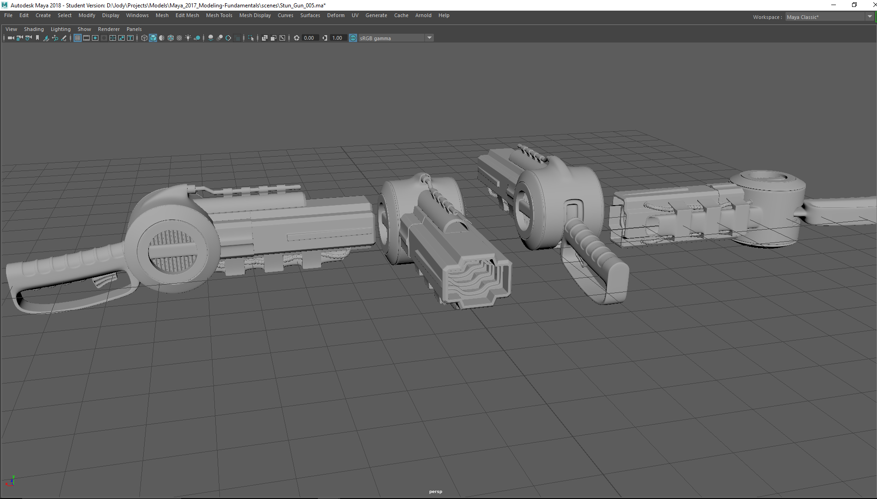Image resolution: width=877 pixels, height=499 pixels.
Task: Select Smooth Shade All cube icon
Action: tap(153, 38)
